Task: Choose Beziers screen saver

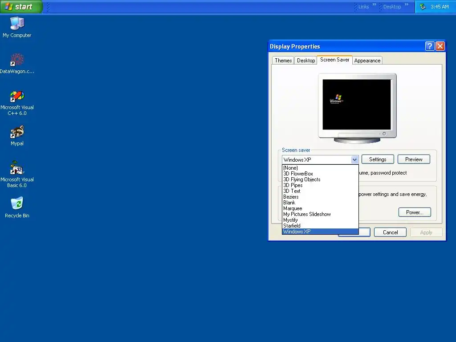Action: [320, 197]
